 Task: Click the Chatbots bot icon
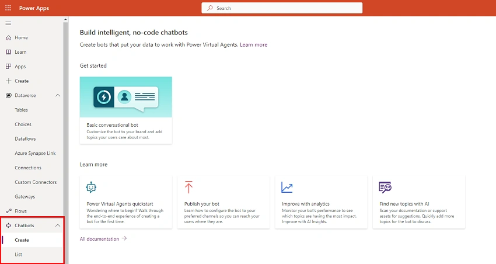(9, 225)
